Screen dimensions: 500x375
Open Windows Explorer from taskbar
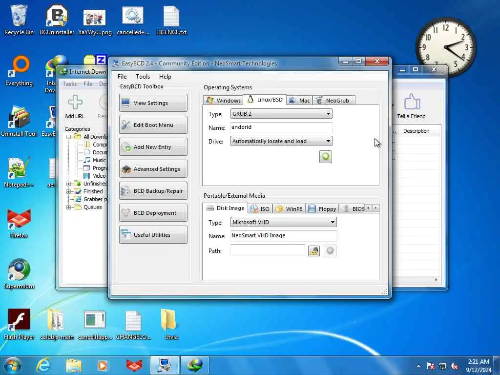pos(74,365)
